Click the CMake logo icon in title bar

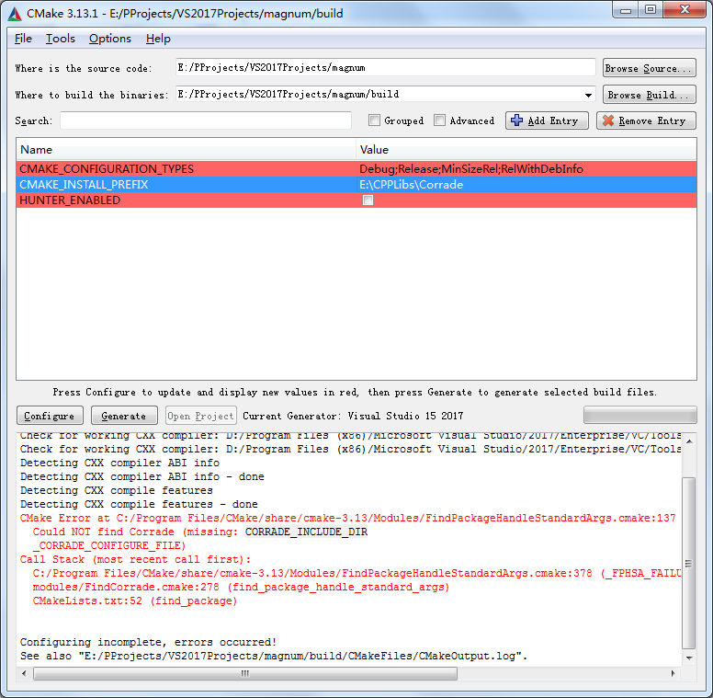pos(15,14)
